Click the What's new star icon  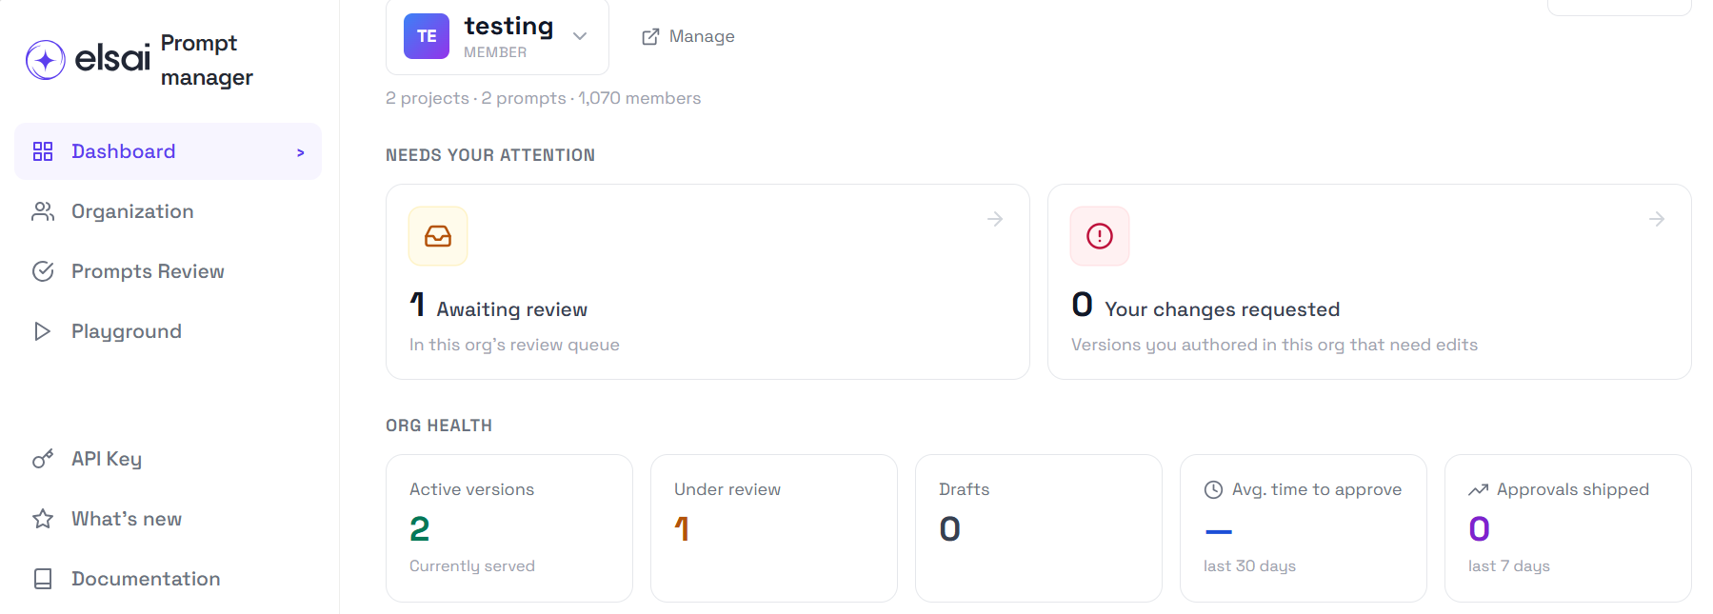(x=43, y=519)
